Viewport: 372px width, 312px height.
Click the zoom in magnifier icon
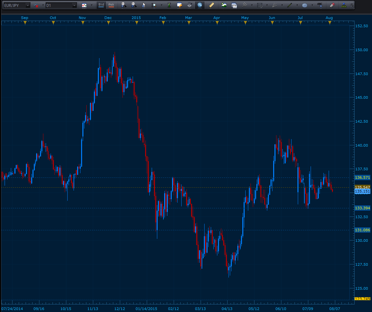123,5
